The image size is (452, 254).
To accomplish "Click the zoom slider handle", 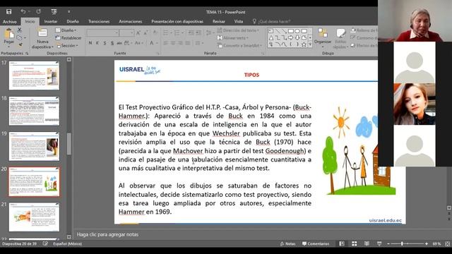I will 402,243.
